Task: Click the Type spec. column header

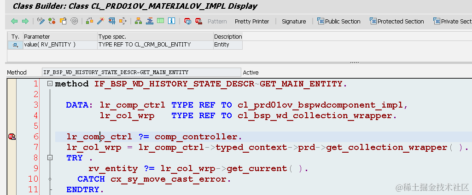Action: tap(155, 37)
